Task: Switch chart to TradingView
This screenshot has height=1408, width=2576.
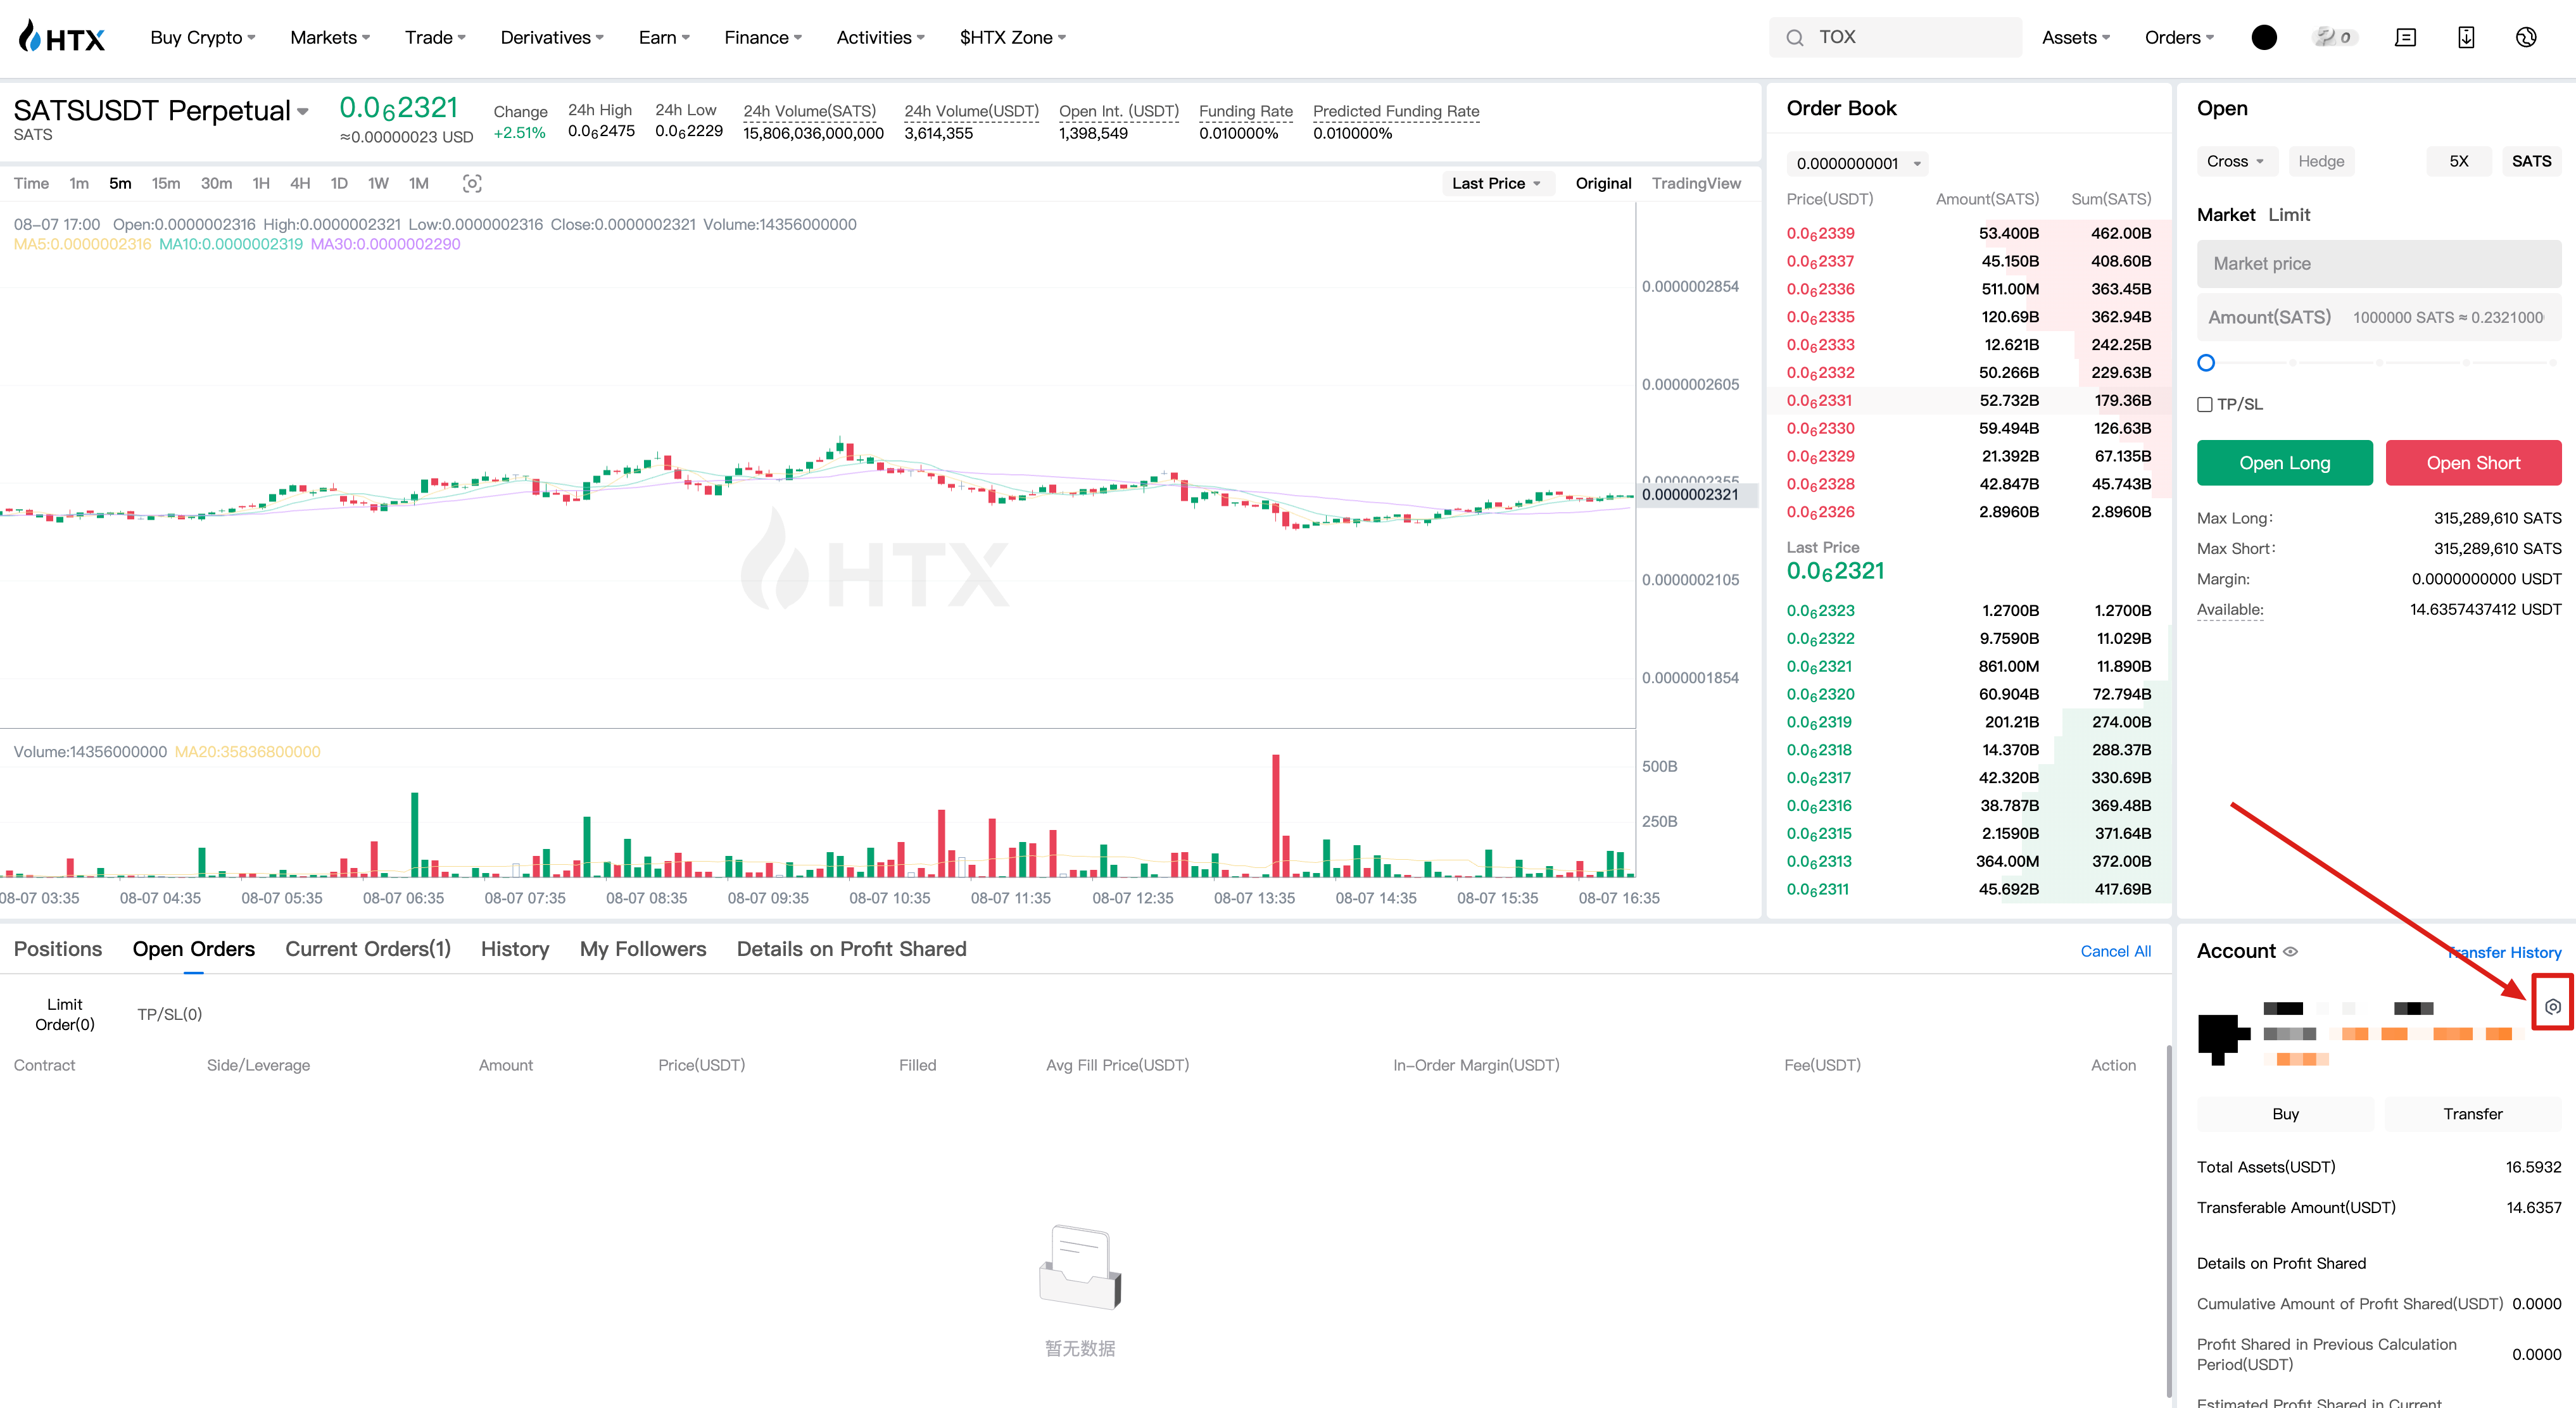Action: click(1696, 183)
